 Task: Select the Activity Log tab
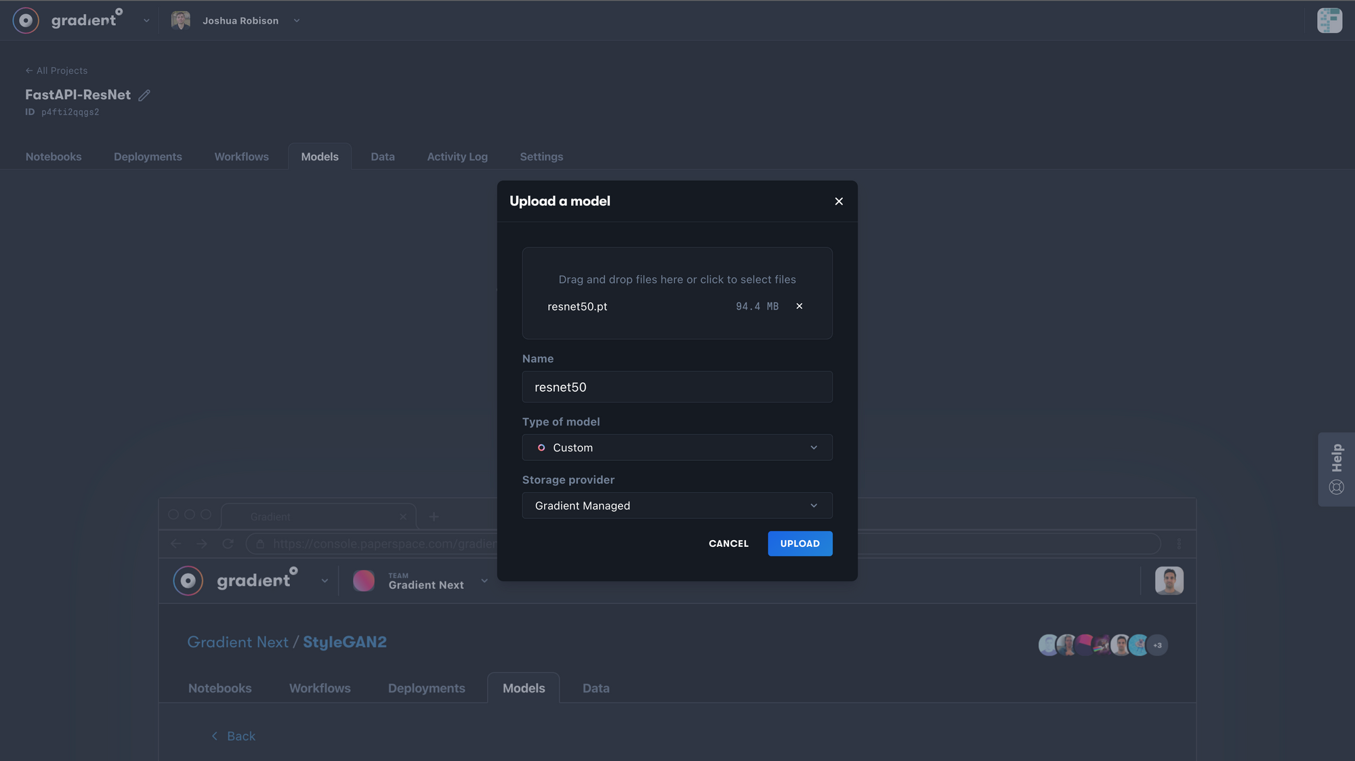tap(457, 157)
